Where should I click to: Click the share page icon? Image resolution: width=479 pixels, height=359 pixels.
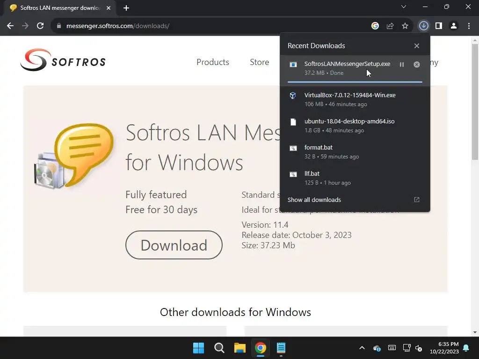click(x=390, y=26)
